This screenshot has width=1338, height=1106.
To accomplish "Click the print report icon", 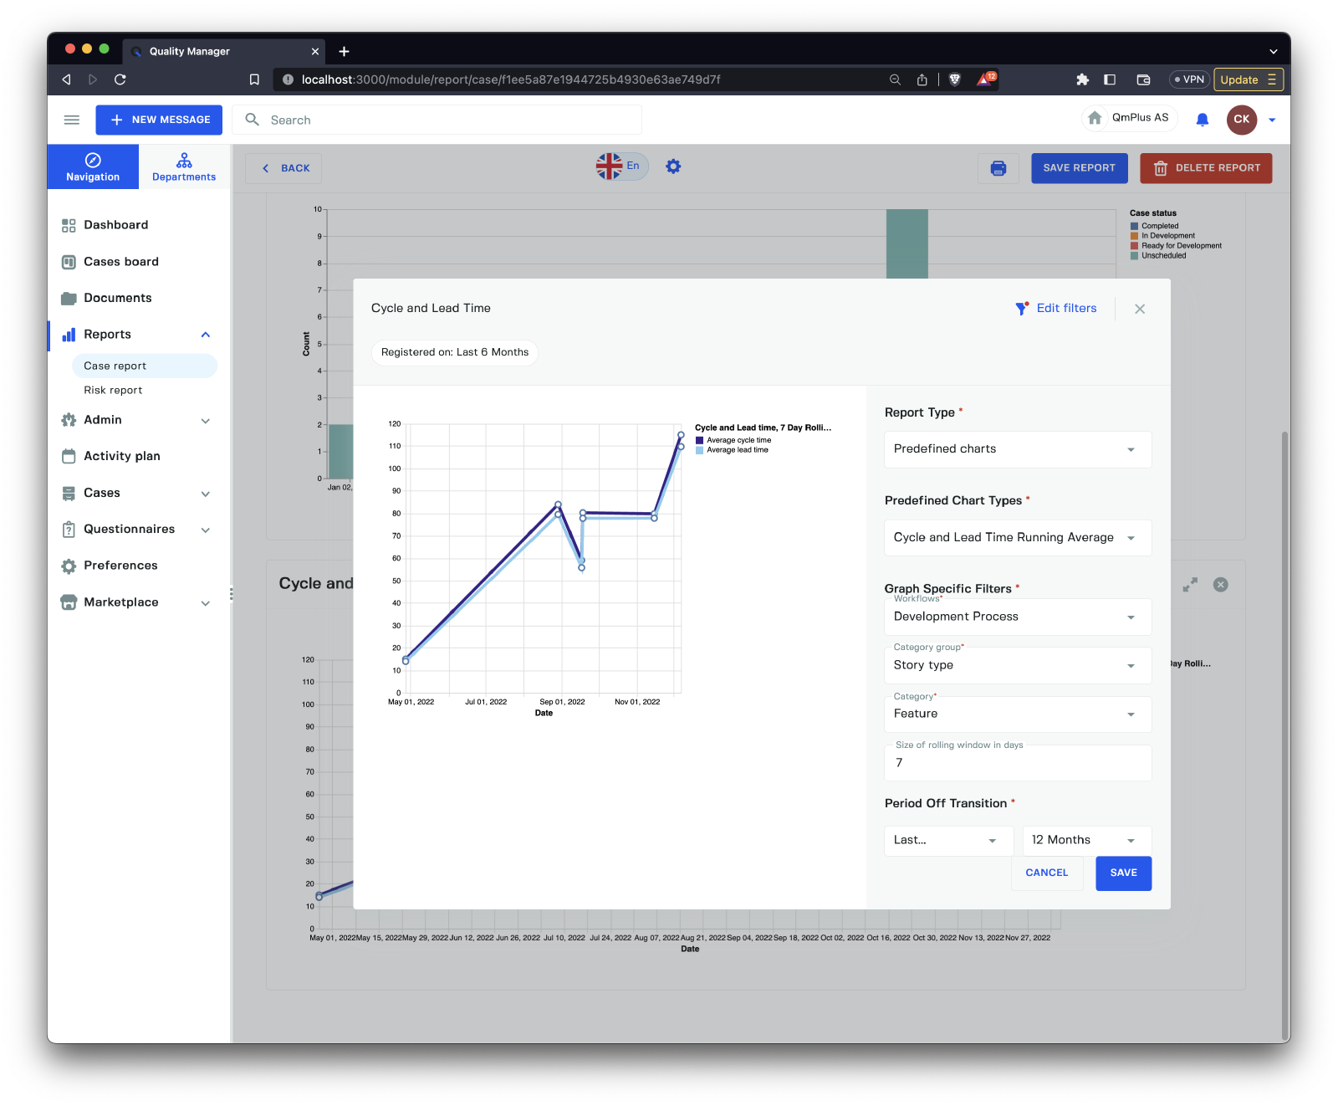I will click(998, 168).
